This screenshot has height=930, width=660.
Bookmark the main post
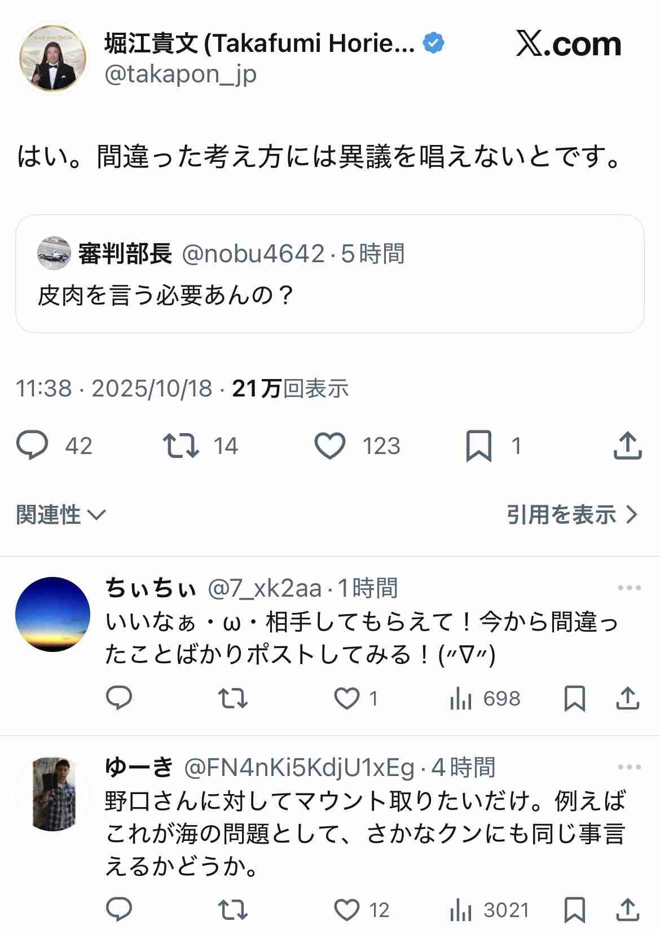click(x=478, y=446)
